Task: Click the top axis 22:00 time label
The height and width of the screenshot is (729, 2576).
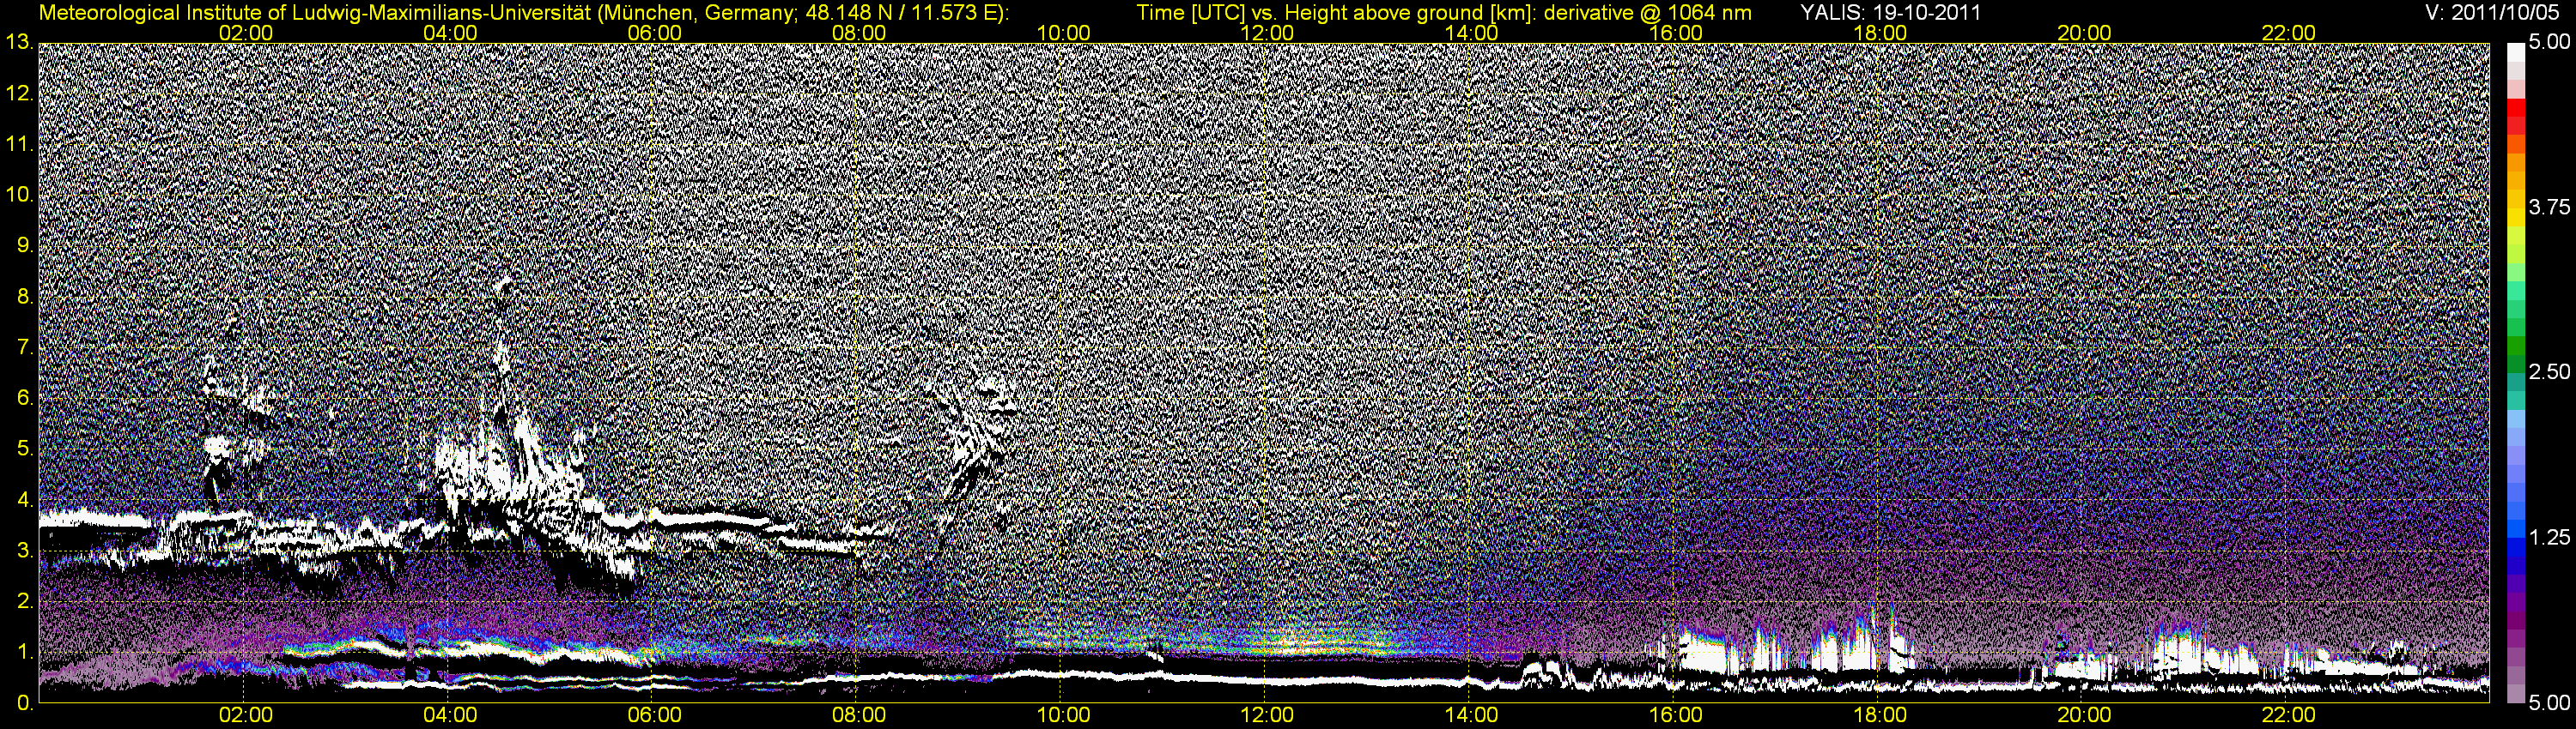Action: pyautogui.click(x=2289, y=33)
